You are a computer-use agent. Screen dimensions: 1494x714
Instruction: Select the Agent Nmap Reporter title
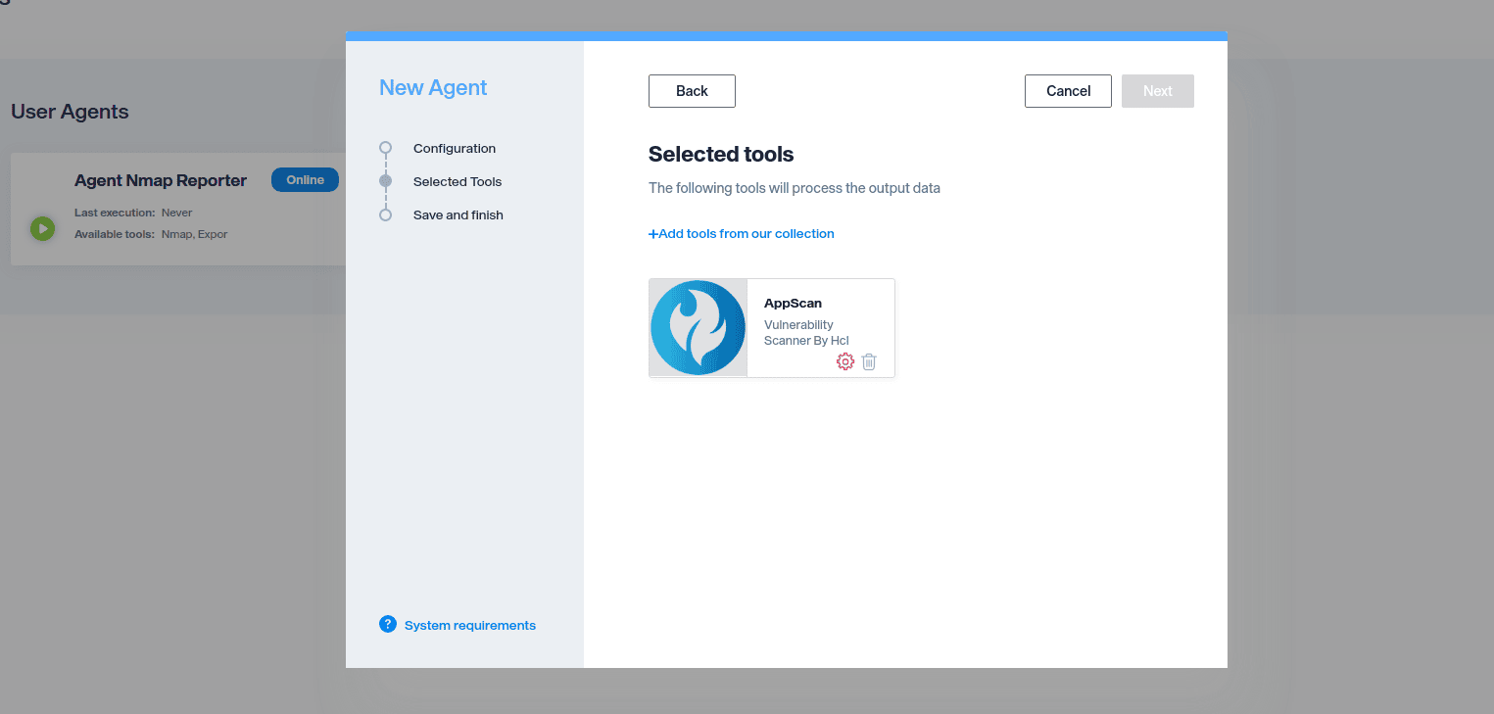click(x=161, y=180)
